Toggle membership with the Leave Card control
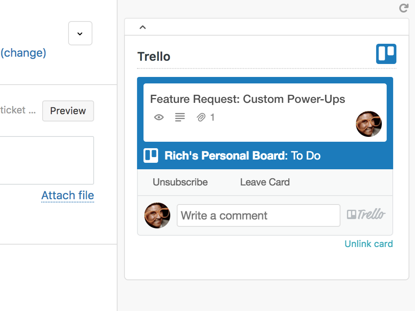415x311 pixels. point(265,182)
